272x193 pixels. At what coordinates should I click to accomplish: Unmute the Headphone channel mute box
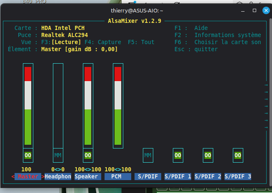point(58,155)
